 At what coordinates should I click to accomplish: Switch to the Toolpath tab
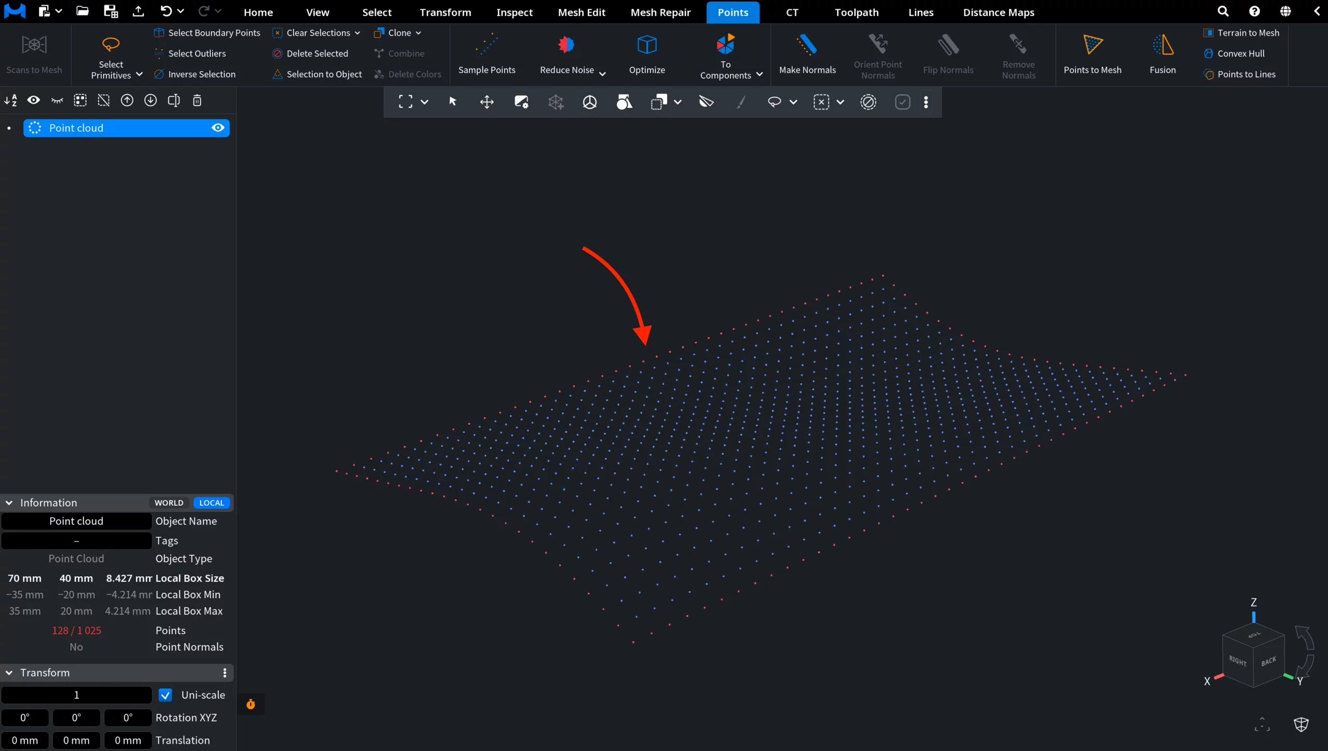click(x=856, y=12)
